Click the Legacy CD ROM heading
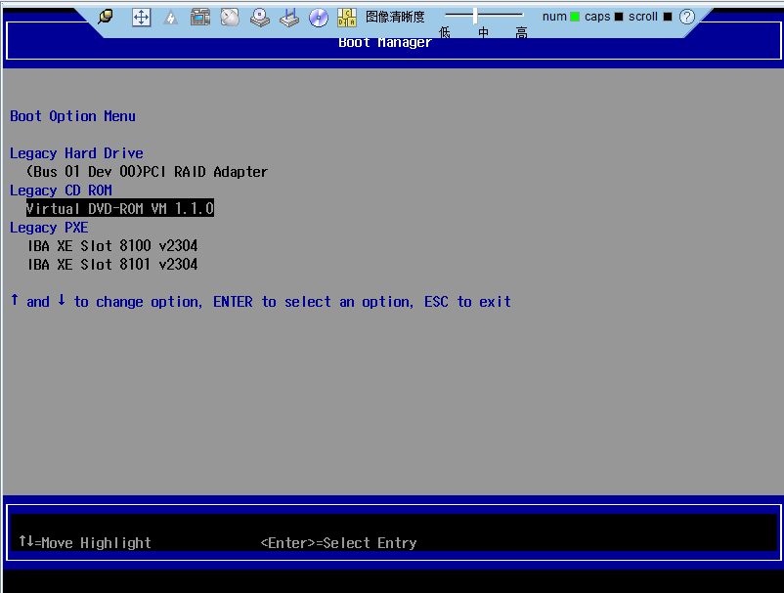784x593 pixels. tap(61, 191)
